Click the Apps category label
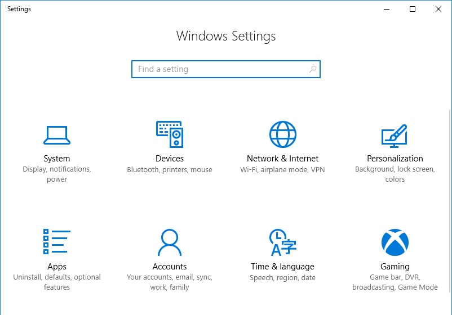 [57, 267]
